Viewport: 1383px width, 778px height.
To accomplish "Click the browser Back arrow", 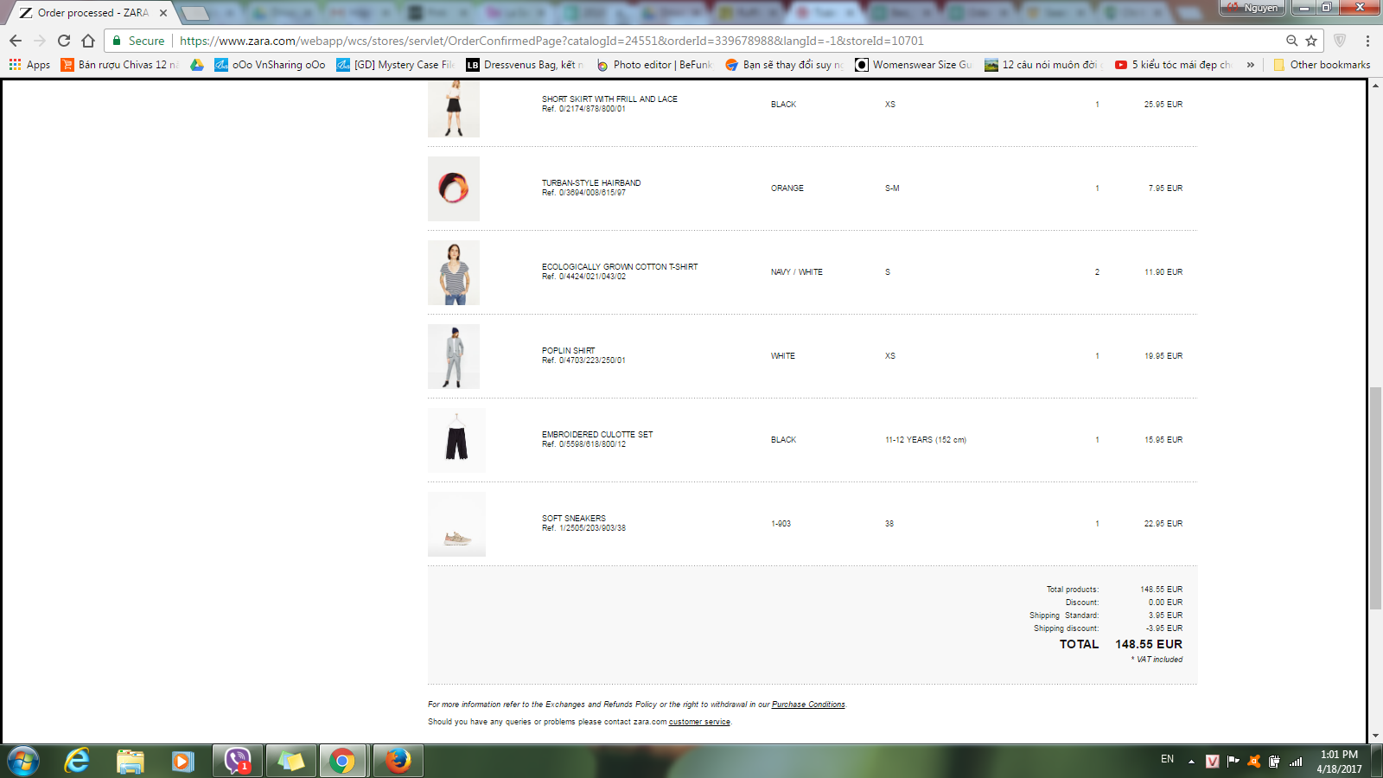I will [16, 41].
